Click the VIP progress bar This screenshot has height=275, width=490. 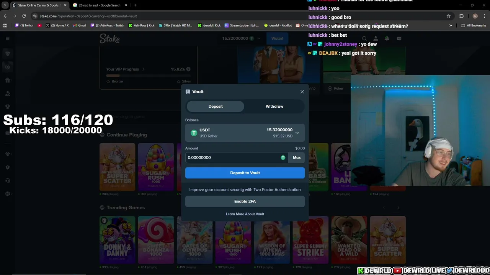click(x=149, y=76)
